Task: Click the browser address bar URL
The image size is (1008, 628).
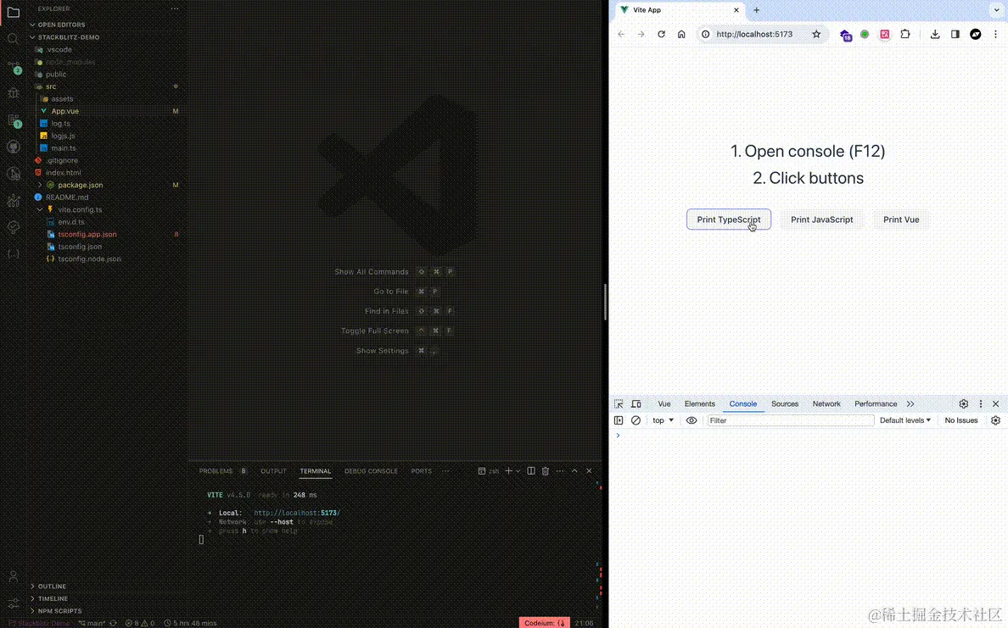Action: tap(754, 34)
